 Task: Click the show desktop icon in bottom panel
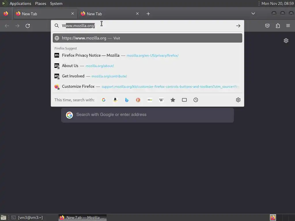[3, 218]
